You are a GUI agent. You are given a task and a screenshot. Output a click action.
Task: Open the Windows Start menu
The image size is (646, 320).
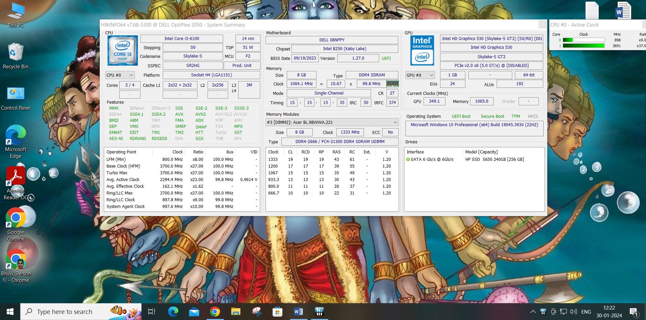(x=9, y=312)
